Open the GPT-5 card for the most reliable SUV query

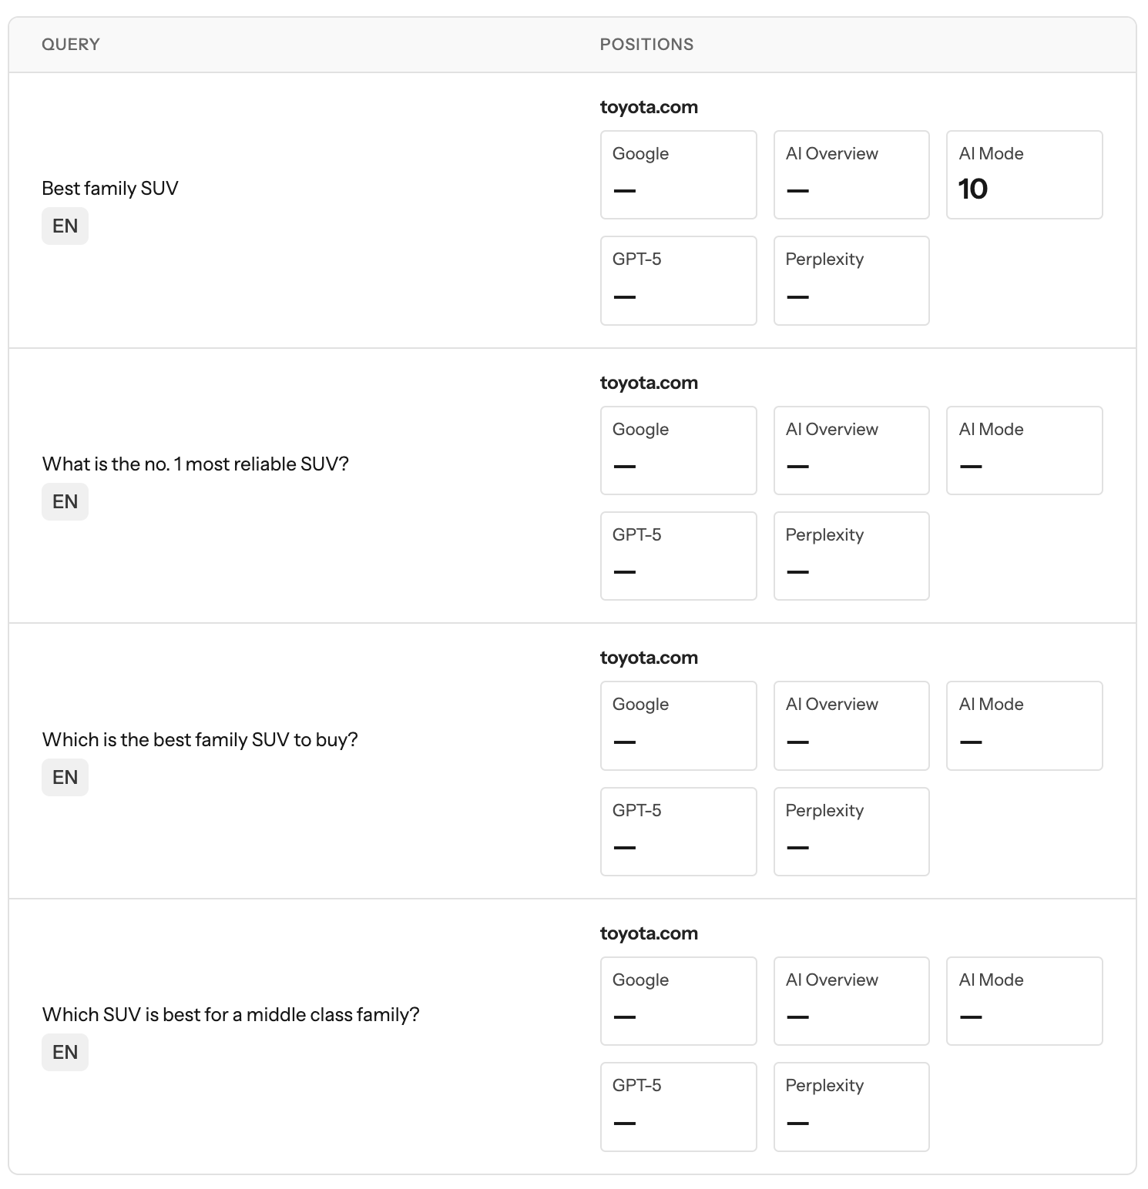[x=678, y=556]
